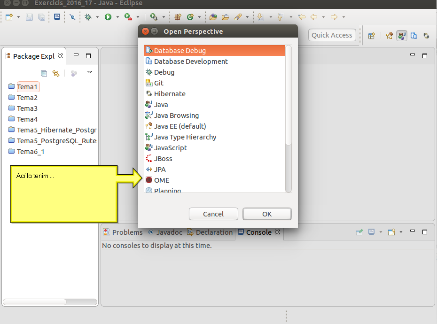Switch to the Javadoc tab
The width and height of the screenshot is (437, 324).
click(x=165, y=232)
